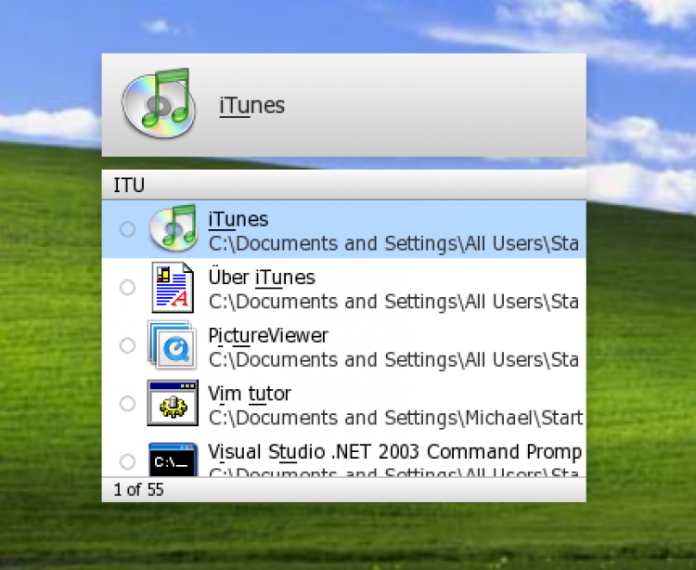This screenshot has height=570, width=696.
Task: Select the Über iTunes document icon
Action: (173, 287)
